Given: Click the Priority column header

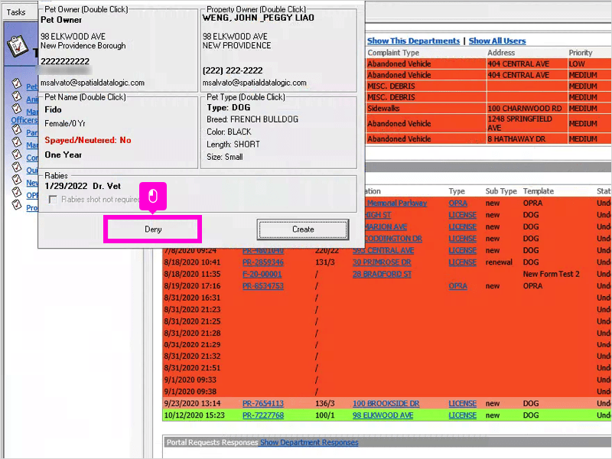Looking at the screenshot, I should pos(581,53).
